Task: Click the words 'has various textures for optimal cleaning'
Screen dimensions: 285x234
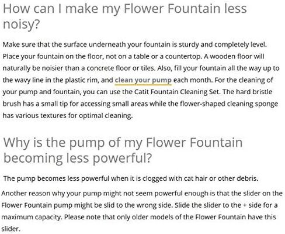Action: [x=68, y=116]
